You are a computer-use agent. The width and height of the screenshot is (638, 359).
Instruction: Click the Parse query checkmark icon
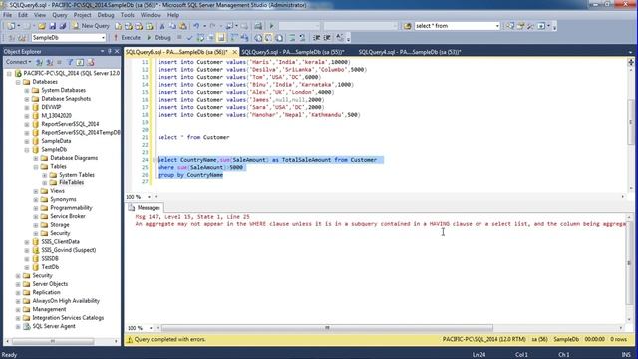[x=190, y=38]
